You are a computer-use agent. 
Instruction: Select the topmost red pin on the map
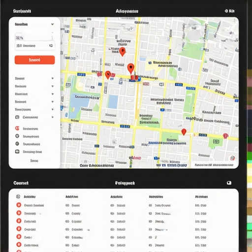123,52
